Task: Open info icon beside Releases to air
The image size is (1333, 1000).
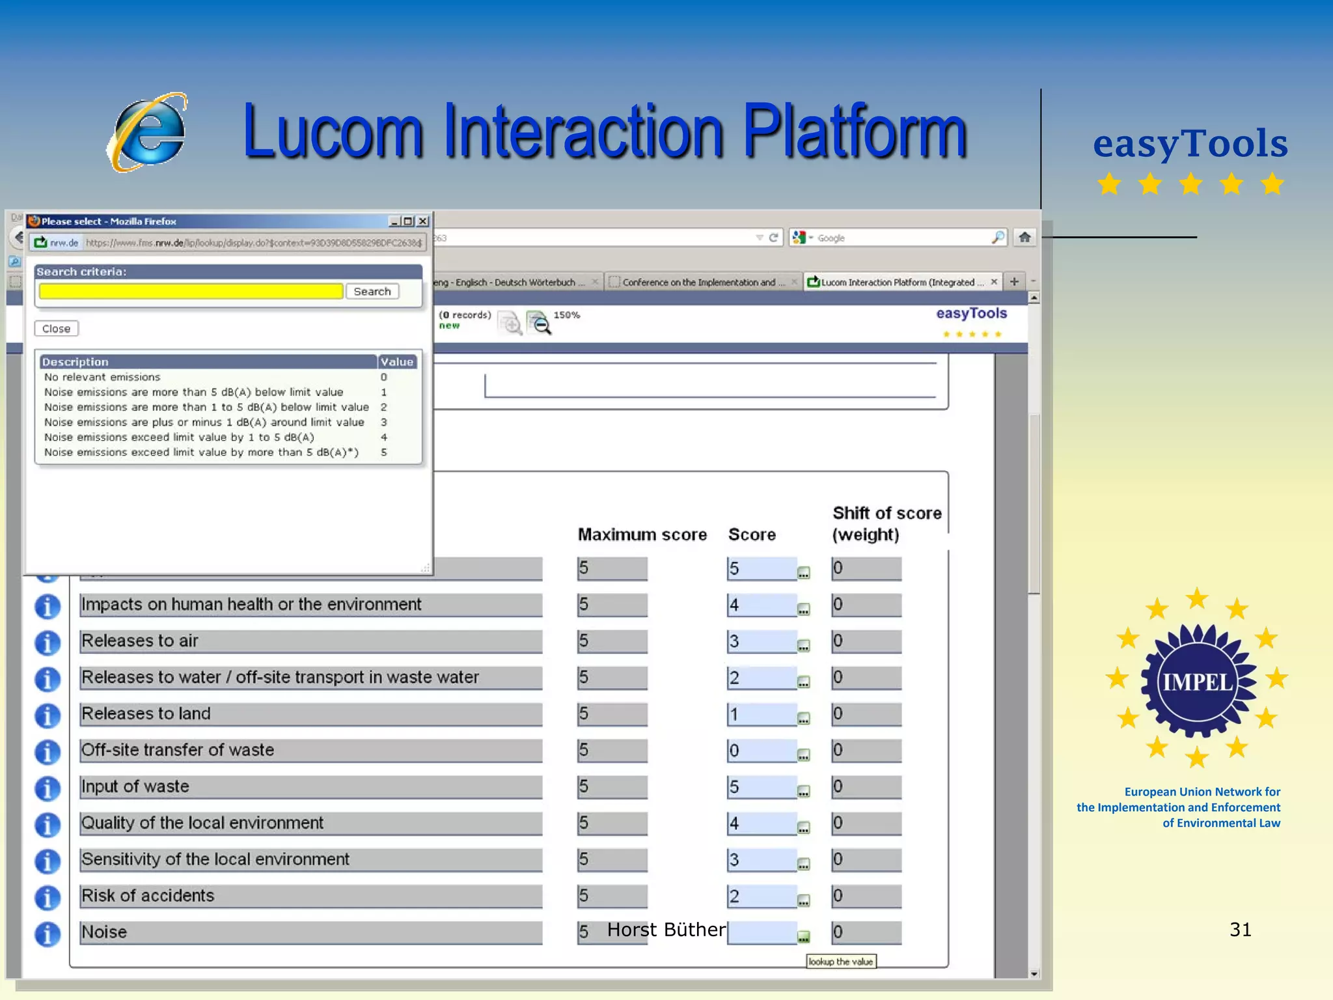Action: tap(48, 643)
